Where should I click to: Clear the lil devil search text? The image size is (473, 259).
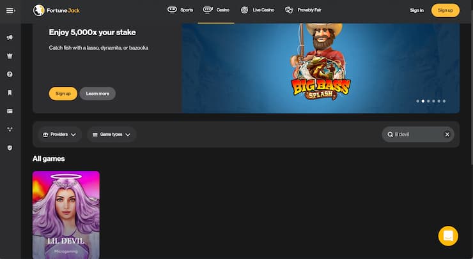tap(447, 135)
